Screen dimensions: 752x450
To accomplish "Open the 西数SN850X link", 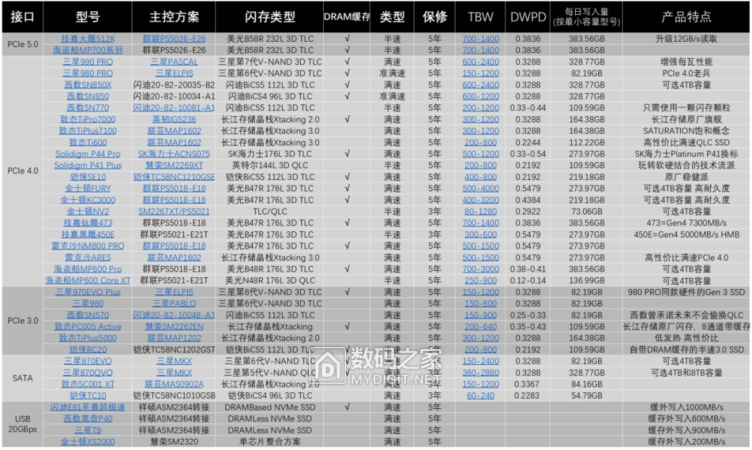I will (88, 85).
